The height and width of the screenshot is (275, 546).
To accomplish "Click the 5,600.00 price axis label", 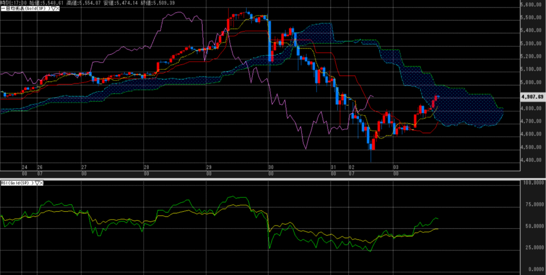I will pyautogui.click(x=532, y=5).
